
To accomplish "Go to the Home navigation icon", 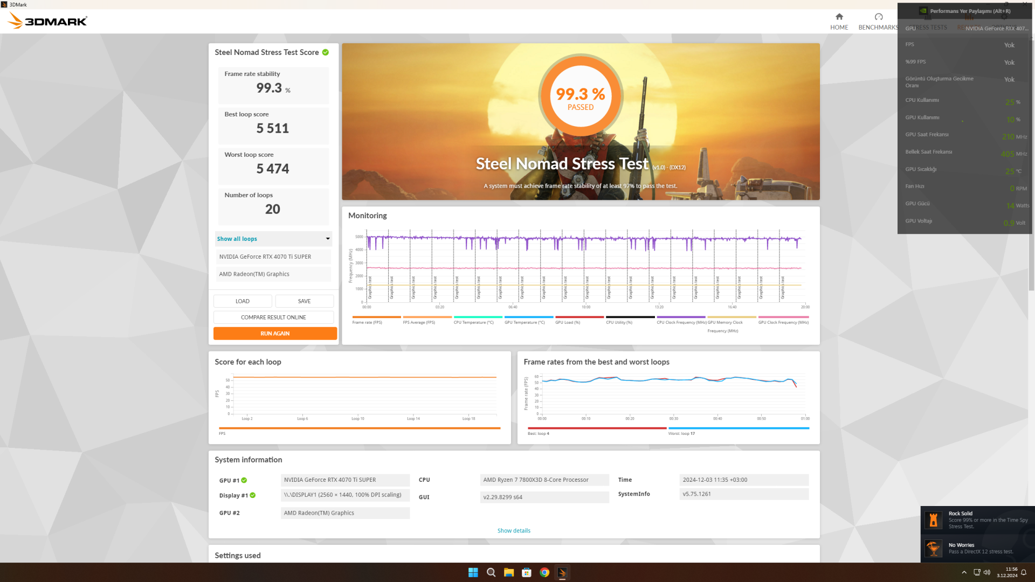I will click(x=839, y=17).
